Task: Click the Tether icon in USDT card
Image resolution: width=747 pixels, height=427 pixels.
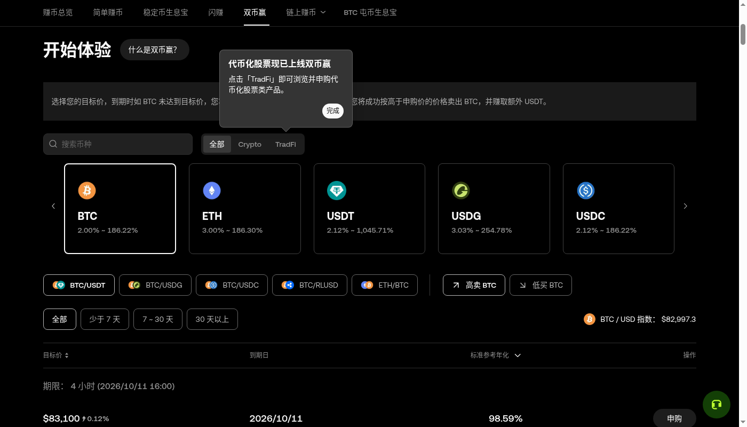Action: point(337,191)
